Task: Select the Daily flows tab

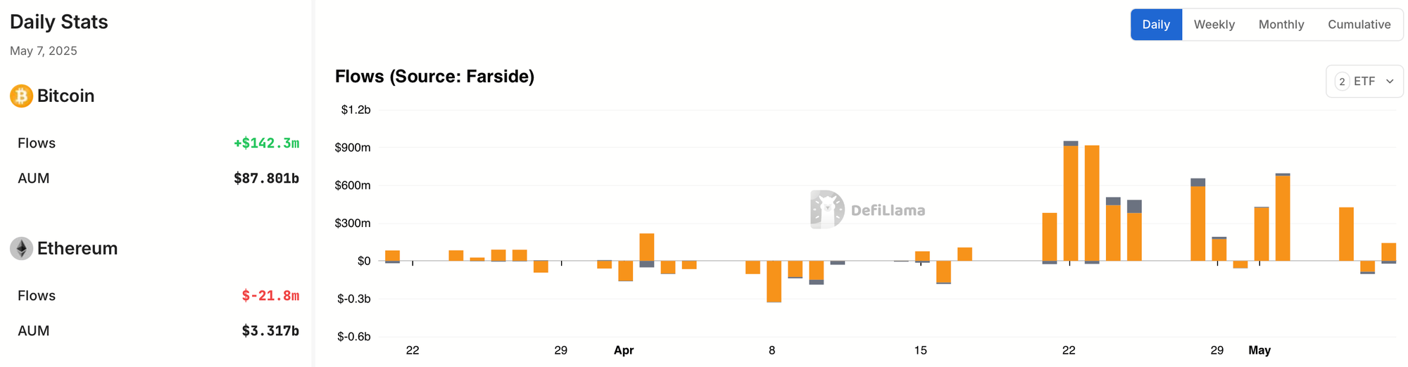Action: (1156, 25)
